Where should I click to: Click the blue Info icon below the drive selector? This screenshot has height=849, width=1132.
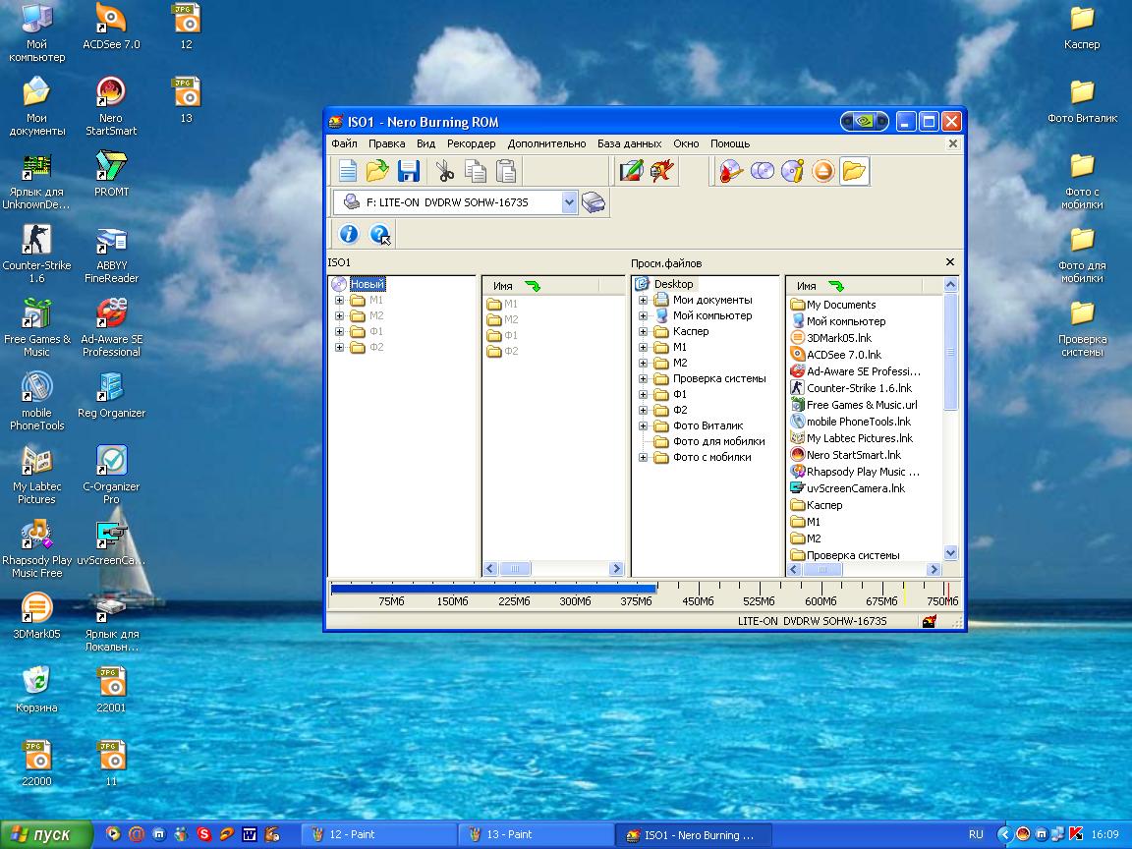pyautogui.click(x=349, y=234)
